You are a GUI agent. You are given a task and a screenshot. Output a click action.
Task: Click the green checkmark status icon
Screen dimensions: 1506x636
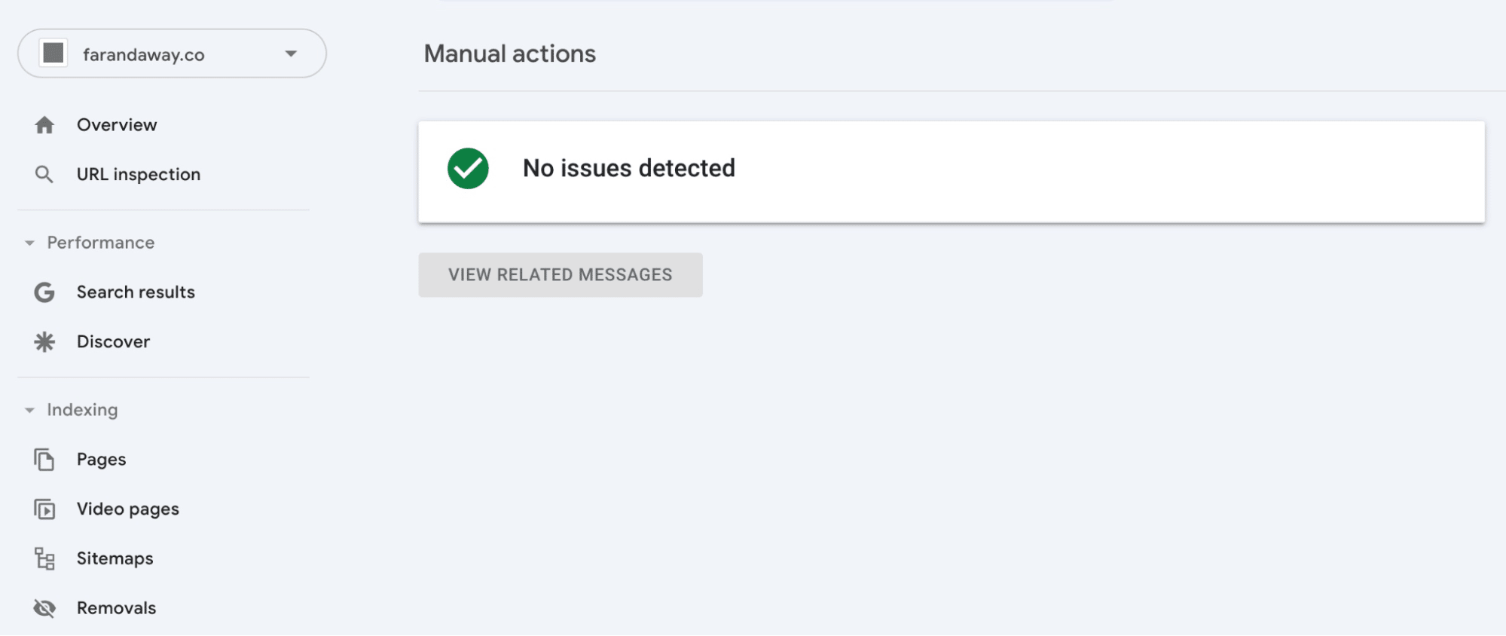468,168
